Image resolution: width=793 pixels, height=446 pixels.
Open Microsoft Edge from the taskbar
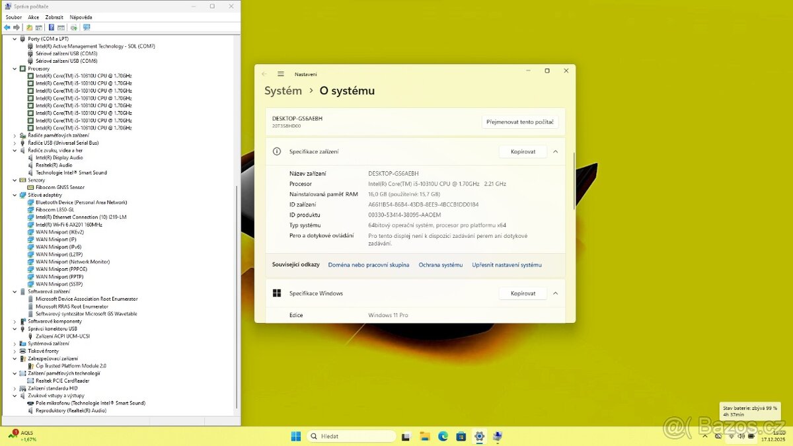pos(442,436)
